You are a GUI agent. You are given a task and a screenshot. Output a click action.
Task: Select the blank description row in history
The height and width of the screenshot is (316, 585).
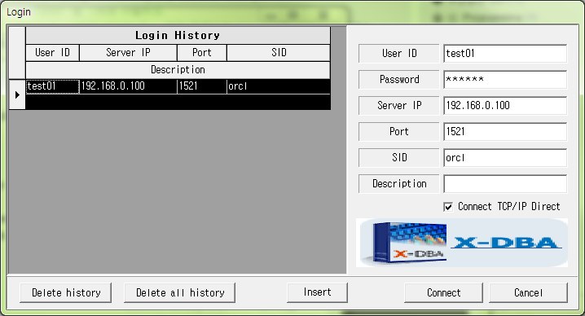coord(178,102)
